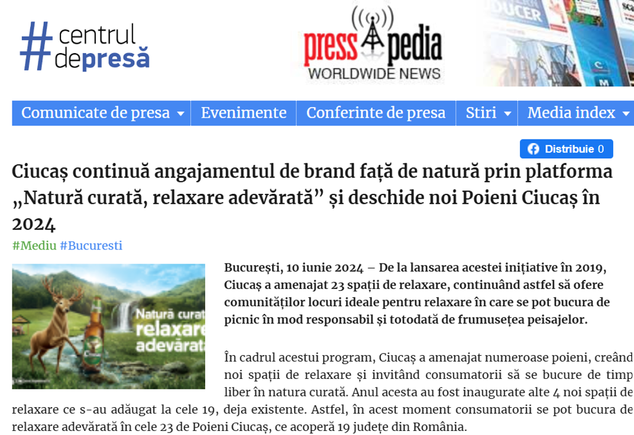Share the article with the Distribuie button
Image resolution: width=634 pixels, height=435 pixels.
[x=566, y=149]
